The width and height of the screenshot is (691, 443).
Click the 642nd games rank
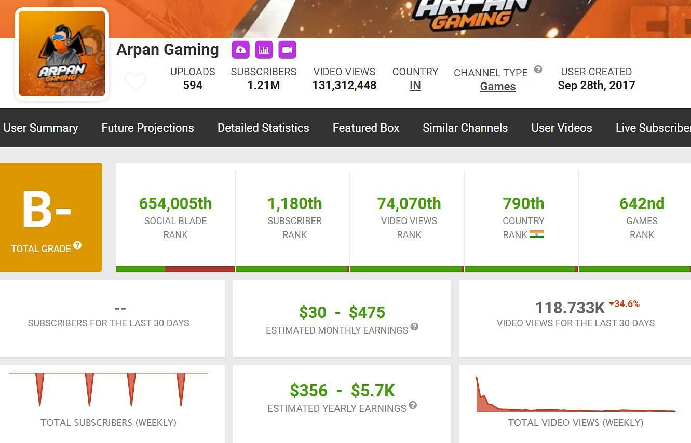(x=642, y=203)
